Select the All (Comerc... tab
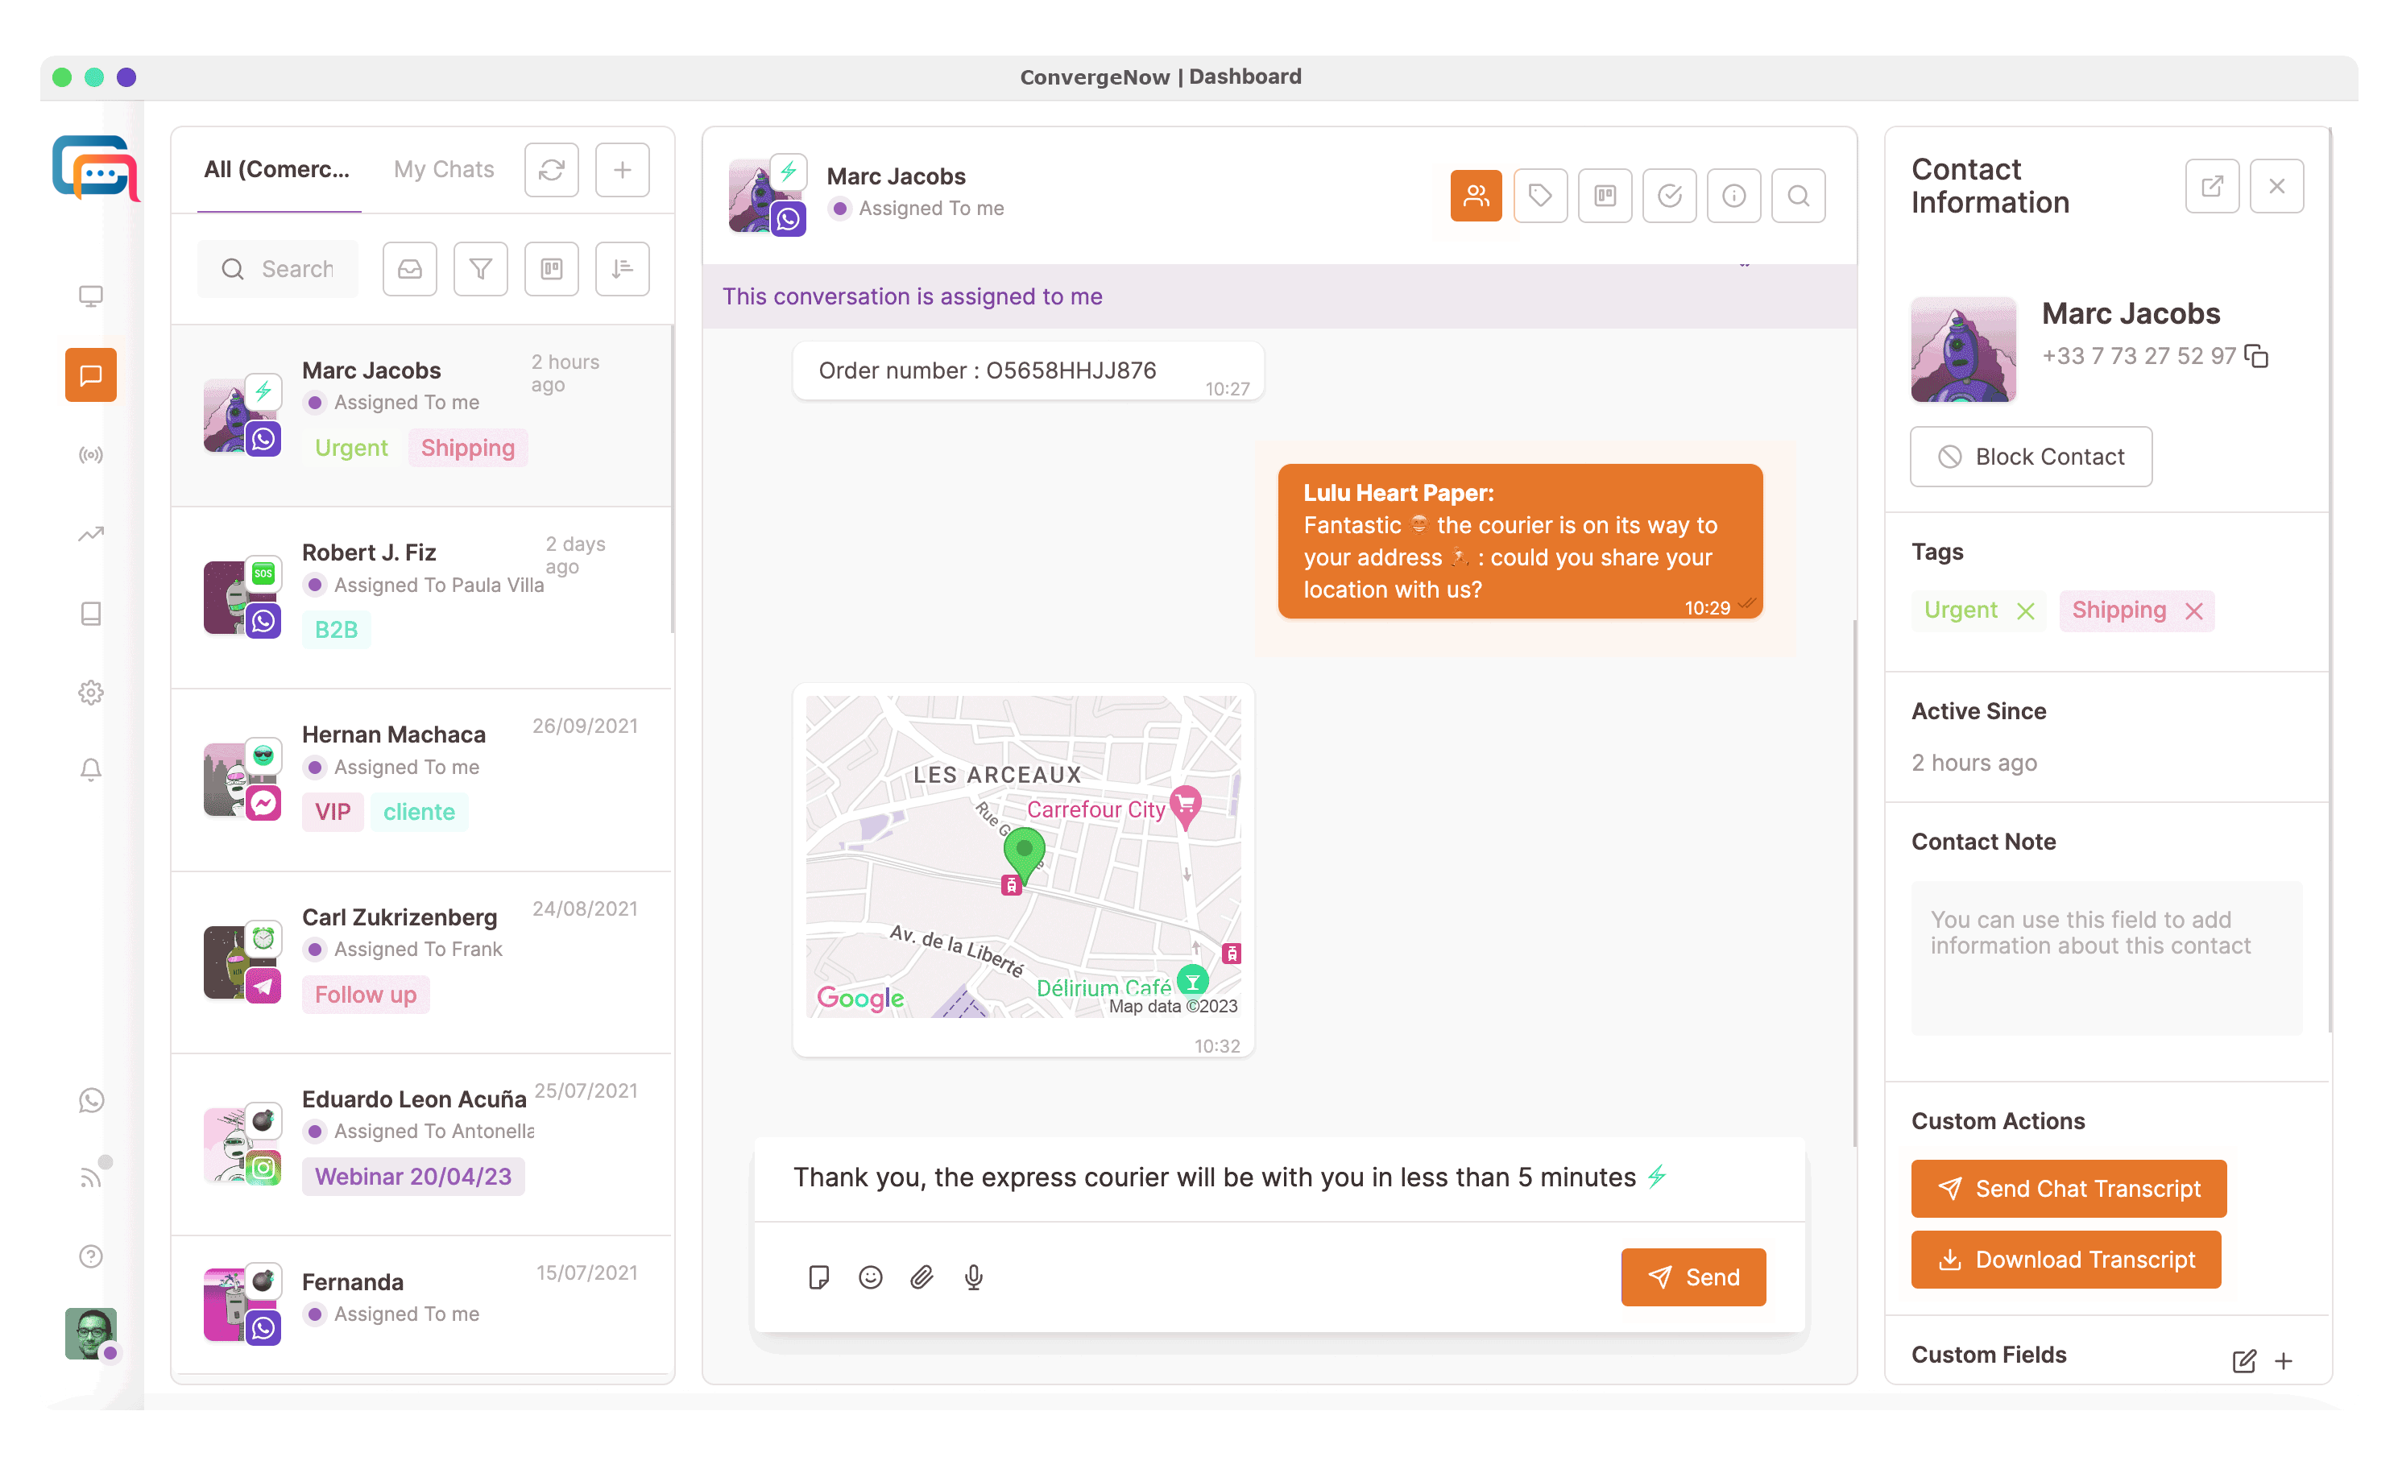The height and width of the screenshot is (1465, 2398). tap(276, 169)
